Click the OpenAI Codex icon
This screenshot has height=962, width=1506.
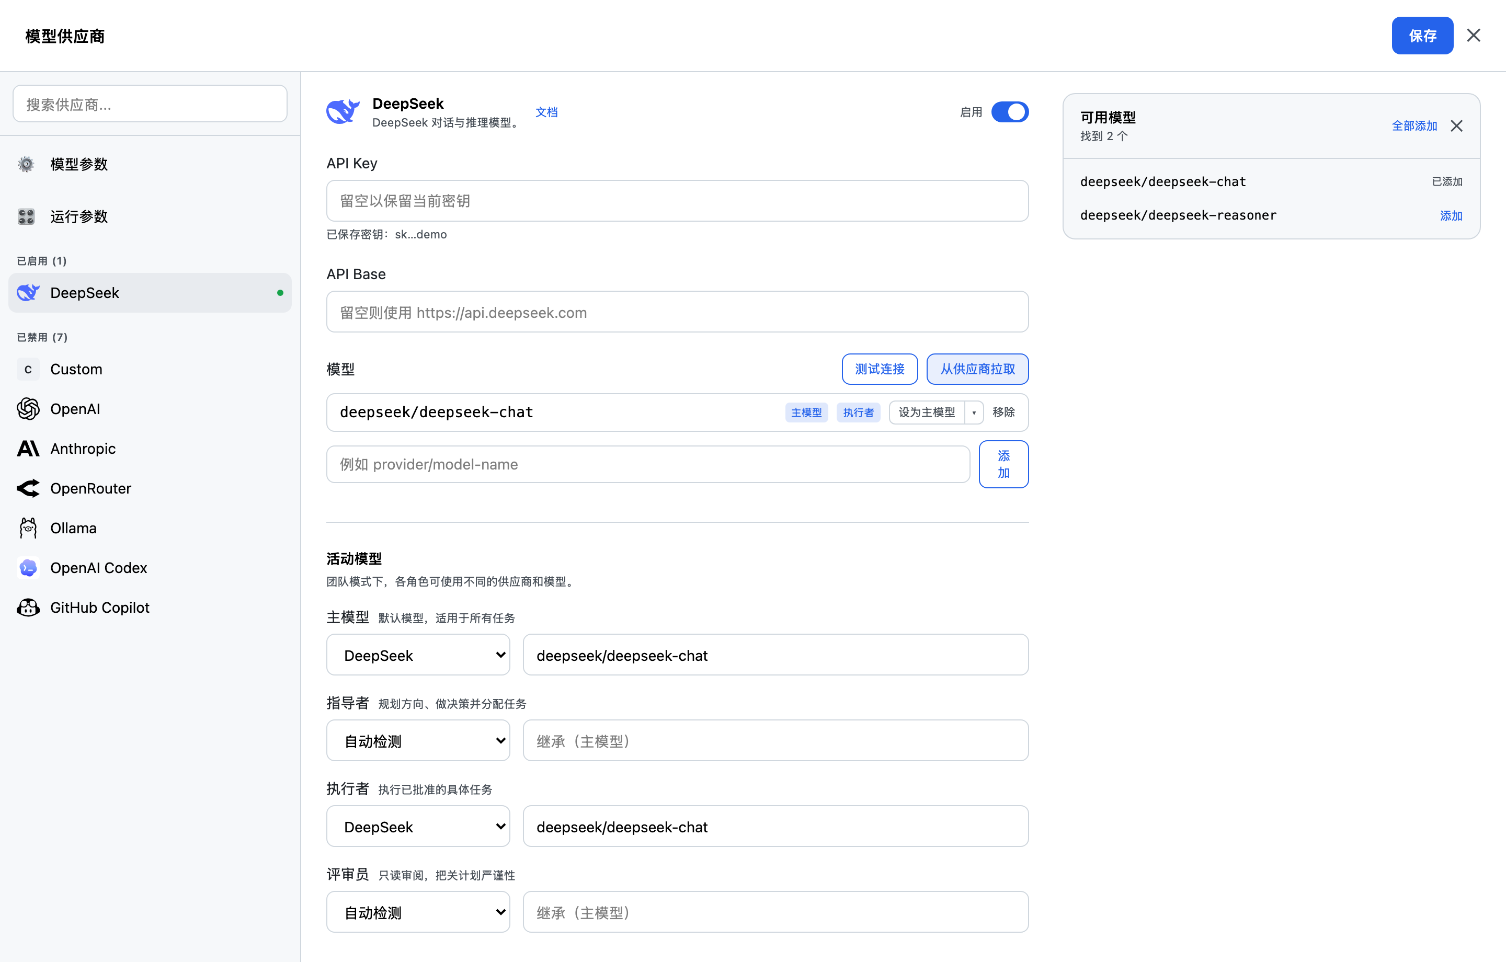pyautogui.click(x=28, y=568)
